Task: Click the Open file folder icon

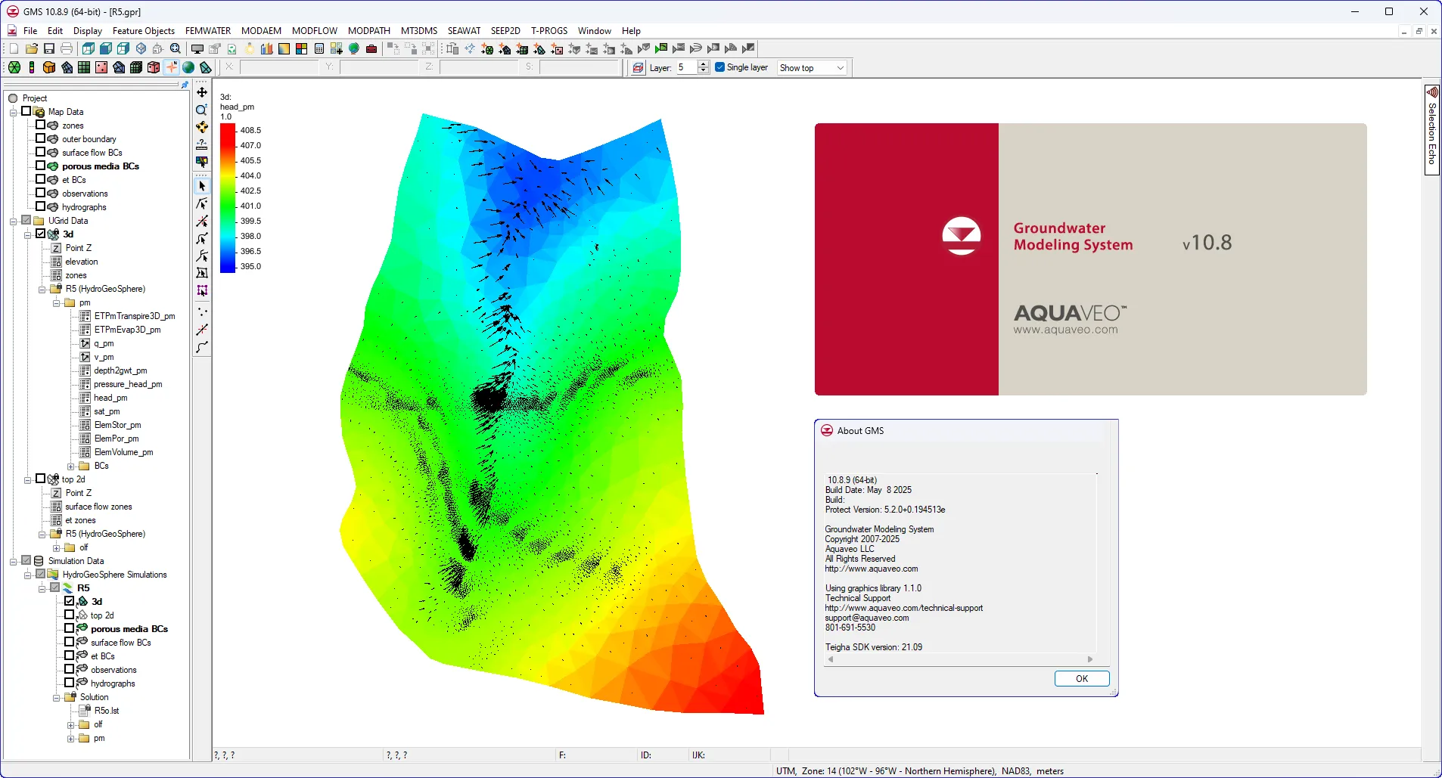Action: (x=32, y=48)
